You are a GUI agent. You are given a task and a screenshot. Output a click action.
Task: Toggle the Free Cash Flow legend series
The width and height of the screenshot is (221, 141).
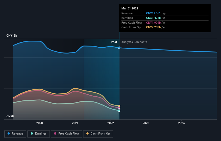pyautogui.click(x=66, y=134)
